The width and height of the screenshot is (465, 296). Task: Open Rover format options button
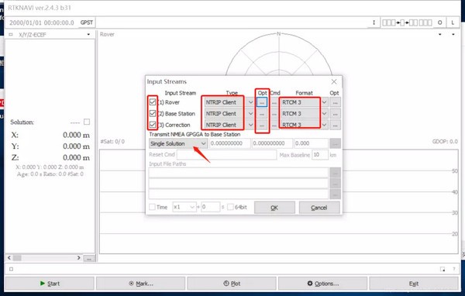point(335,102)
